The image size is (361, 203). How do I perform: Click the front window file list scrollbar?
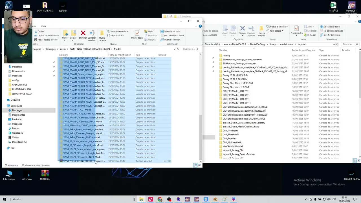pyautogui.click(x=201, y=137)
